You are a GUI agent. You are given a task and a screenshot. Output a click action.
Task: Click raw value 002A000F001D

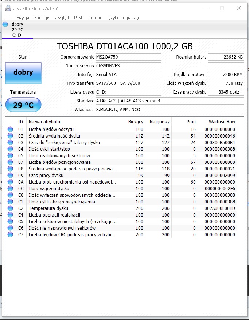(220, 208)
